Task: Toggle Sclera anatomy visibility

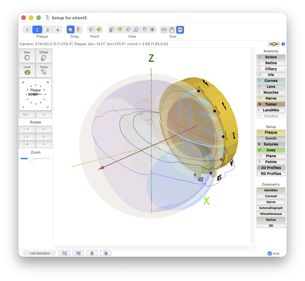Action: pyautogui.click(x=271, y=57)
